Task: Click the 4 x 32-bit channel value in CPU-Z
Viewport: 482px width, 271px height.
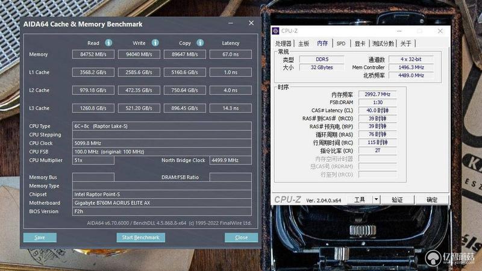Action: [x=411, y=59]
